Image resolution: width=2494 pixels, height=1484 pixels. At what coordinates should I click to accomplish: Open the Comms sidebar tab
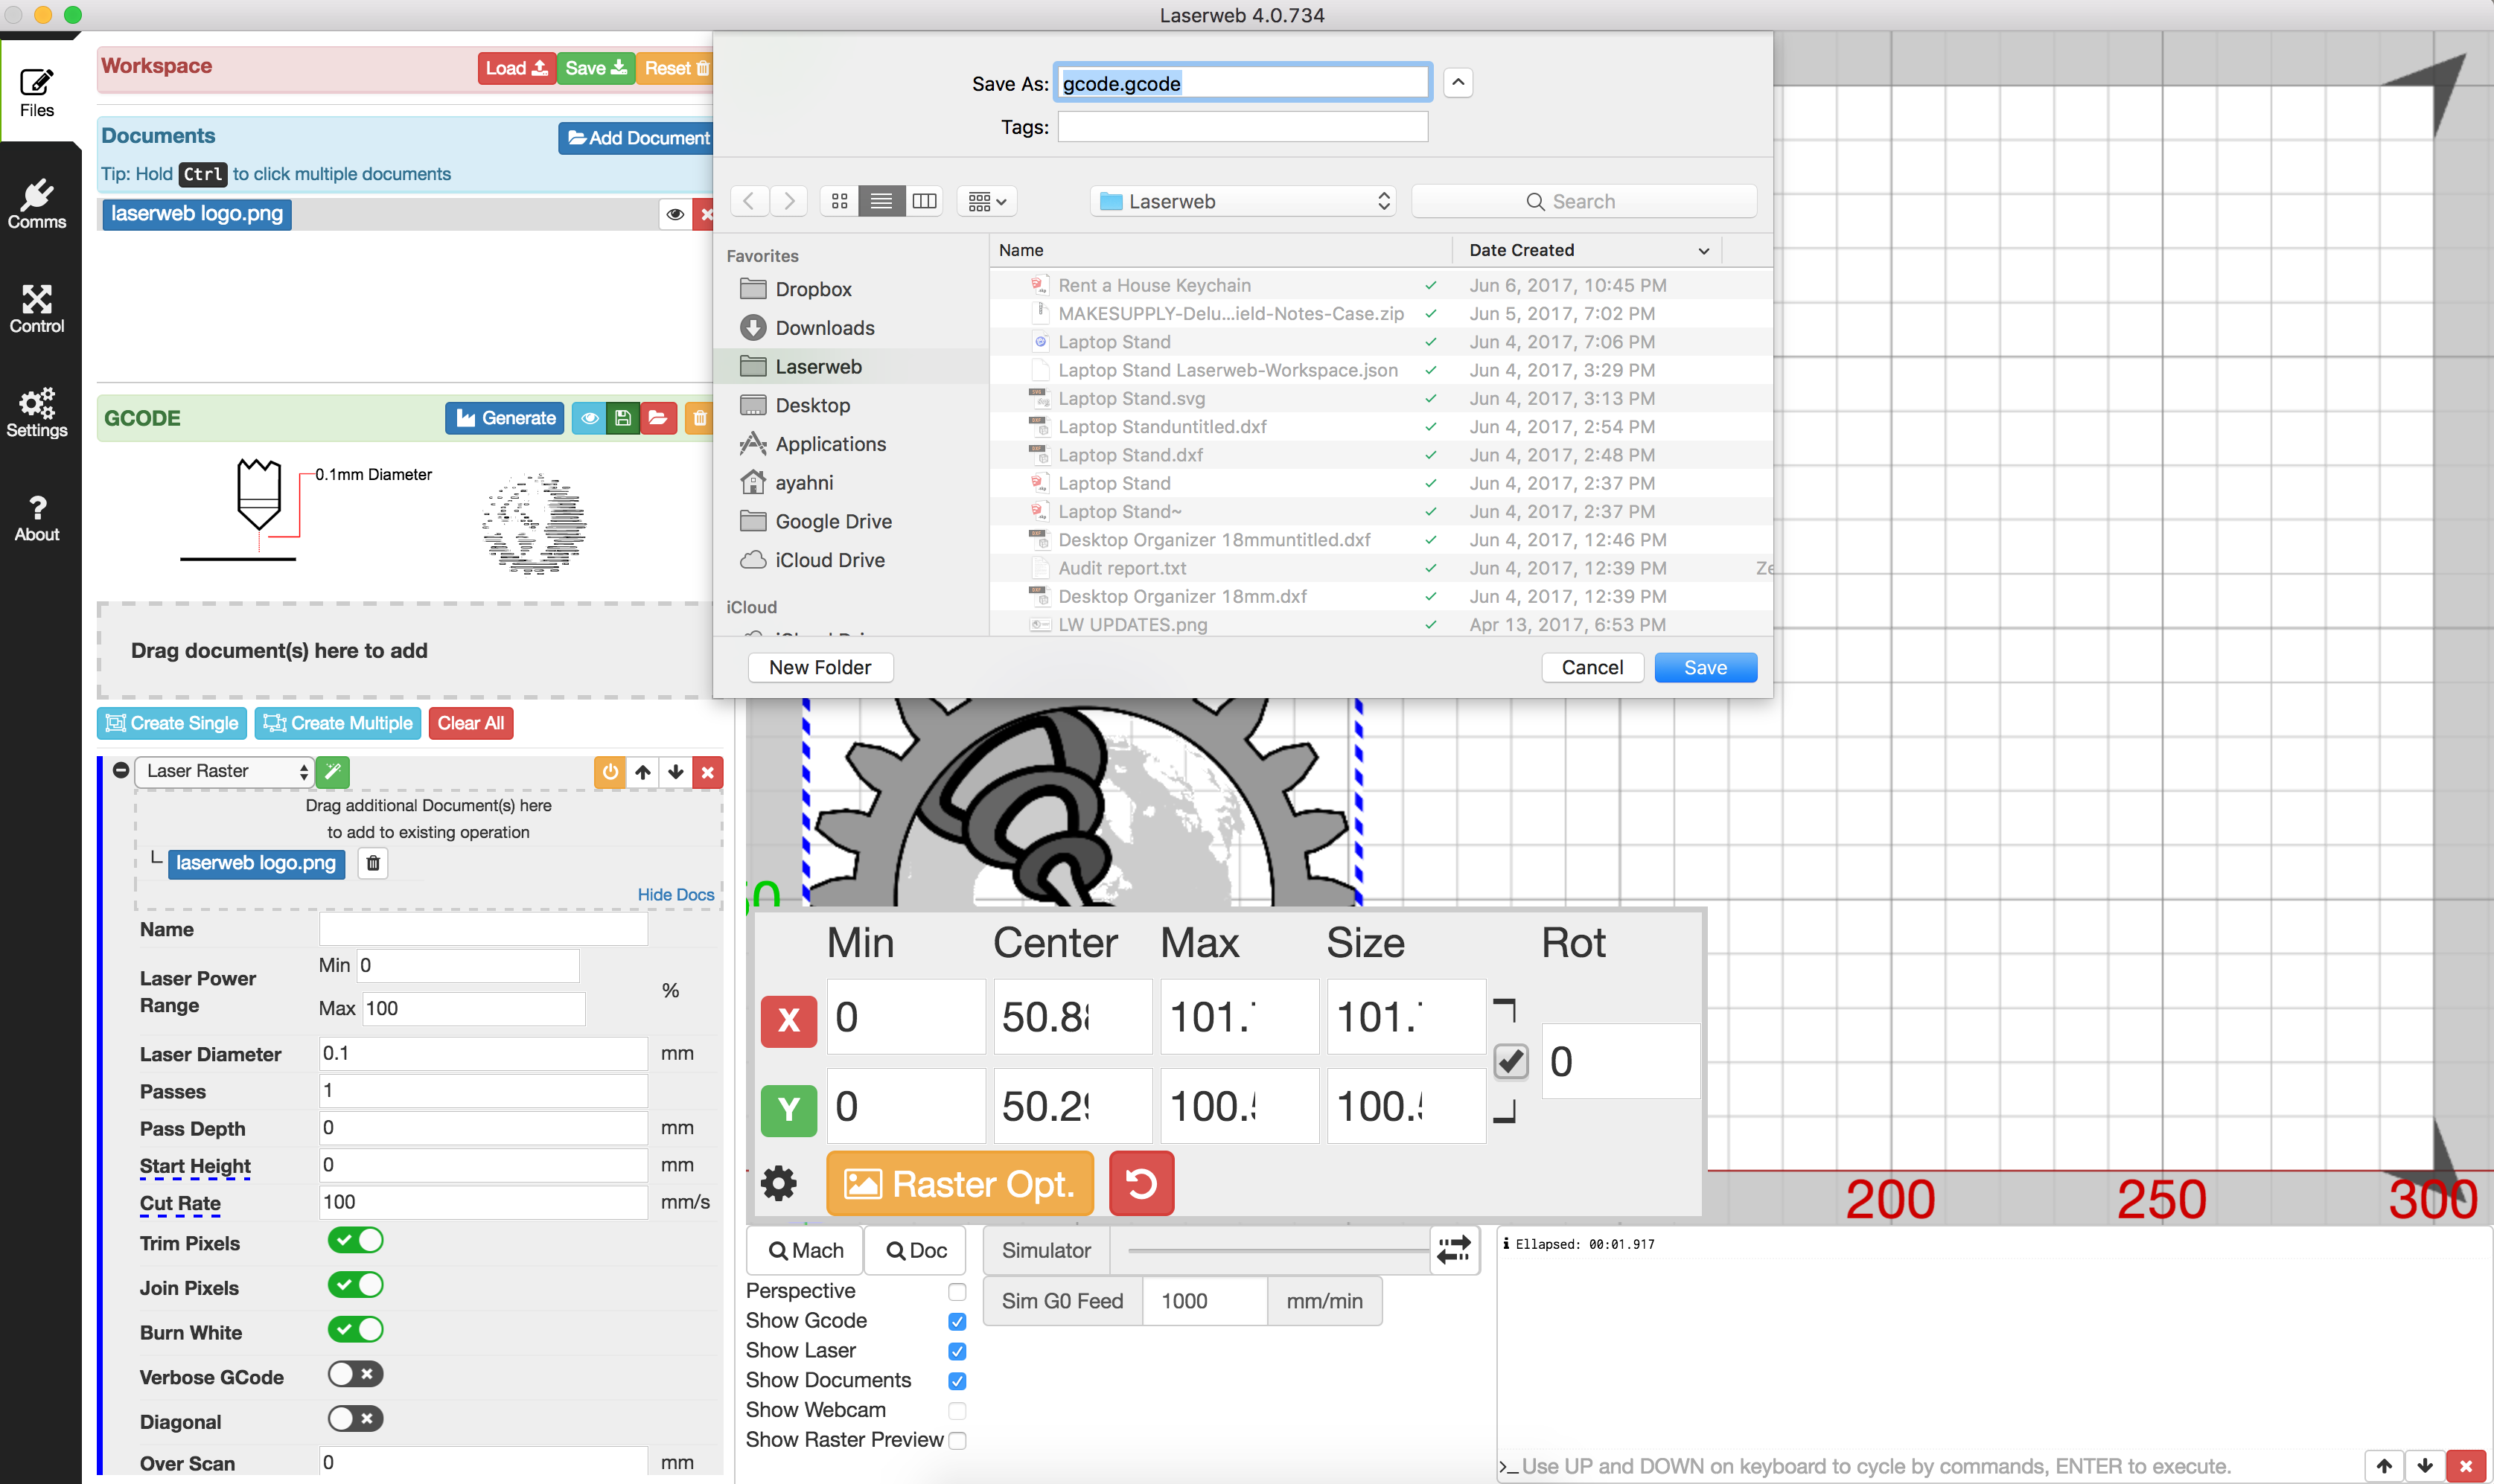[x=37, y=203]
